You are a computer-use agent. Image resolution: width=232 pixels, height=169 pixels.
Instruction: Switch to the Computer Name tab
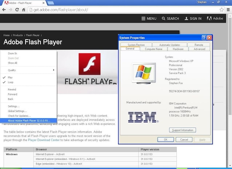point(153,49)
